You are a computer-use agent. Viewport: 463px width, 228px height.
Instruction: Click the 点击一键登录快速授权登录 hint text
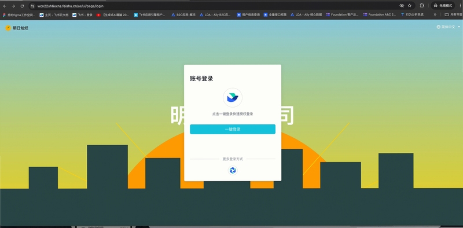tap(233, 114)
